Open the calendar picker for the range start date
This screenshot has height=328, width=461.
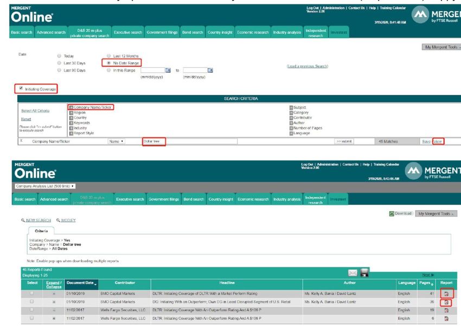(168, 70)
